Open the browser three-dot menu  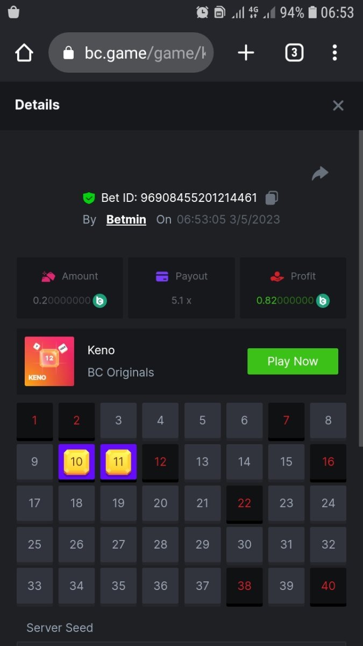pos(334,53)
